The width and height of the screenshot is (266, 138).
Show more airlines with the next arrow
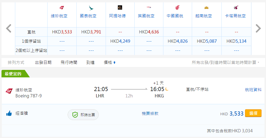click(258, 28)
